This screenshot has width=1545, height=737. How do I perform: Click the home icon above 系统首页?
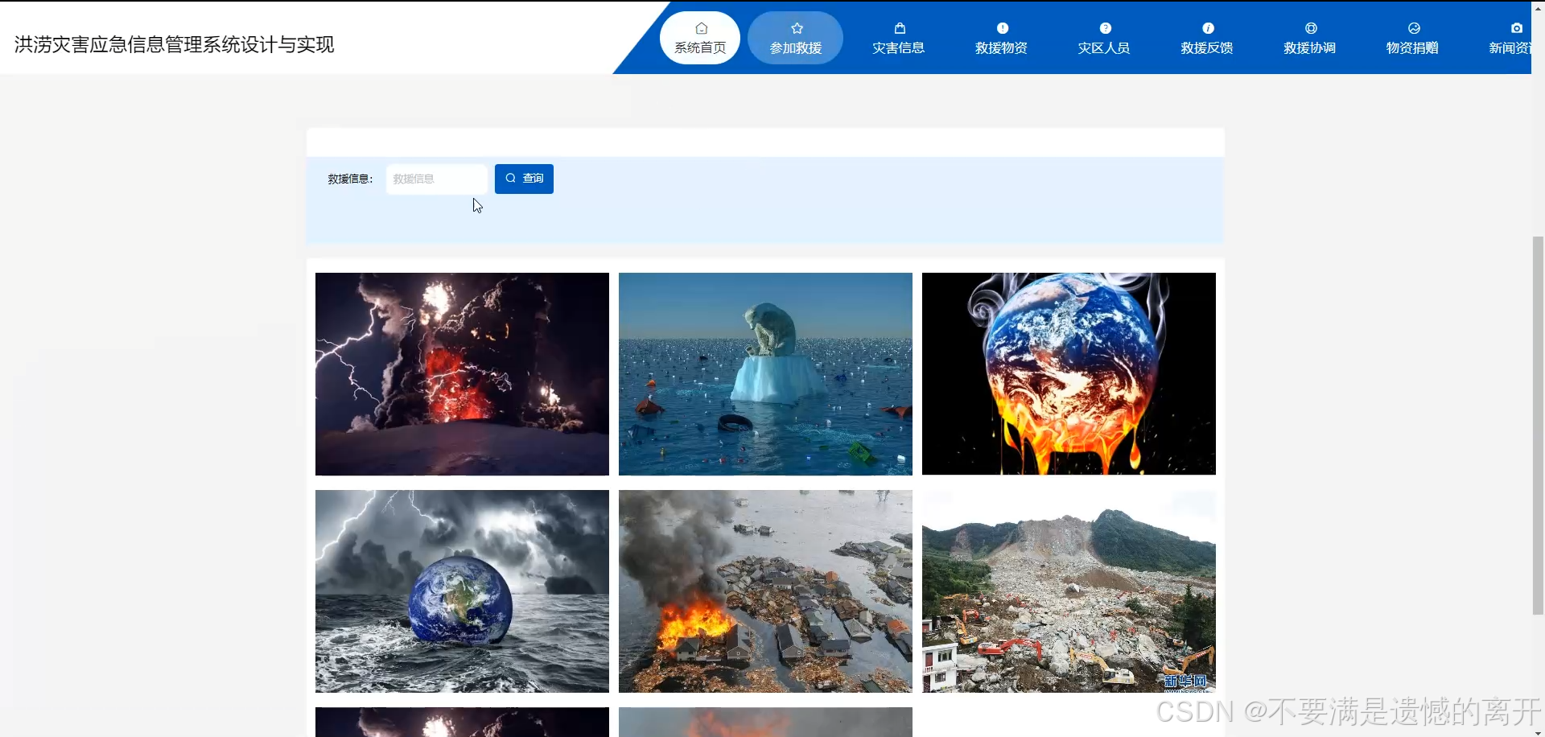pyautogui.click(x=701, y=28)
